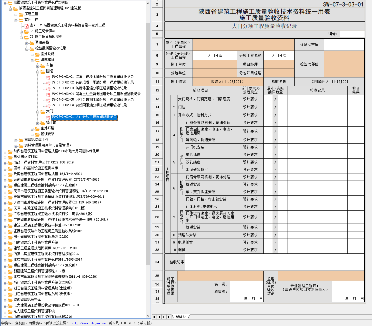The width and height of the screenshot is (372, 326).
Task: Click folder icon of 围墙
Action: coord(43,71)
